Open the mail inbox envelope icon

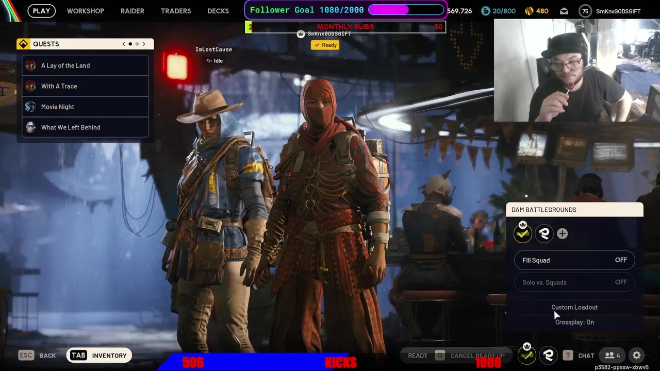tap(564, 11)
